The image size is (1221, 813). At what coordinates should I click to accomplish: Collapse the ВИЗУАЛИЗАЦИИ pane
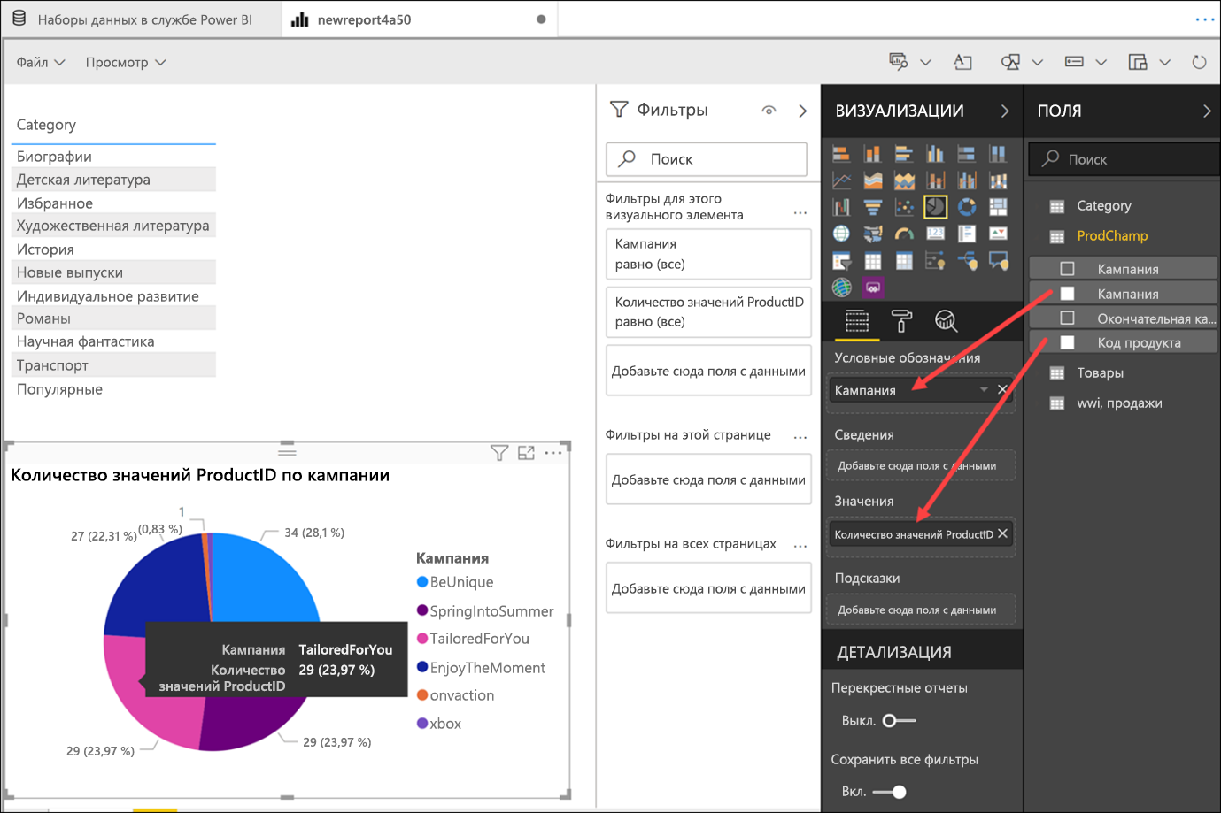tap(1005, 111)
